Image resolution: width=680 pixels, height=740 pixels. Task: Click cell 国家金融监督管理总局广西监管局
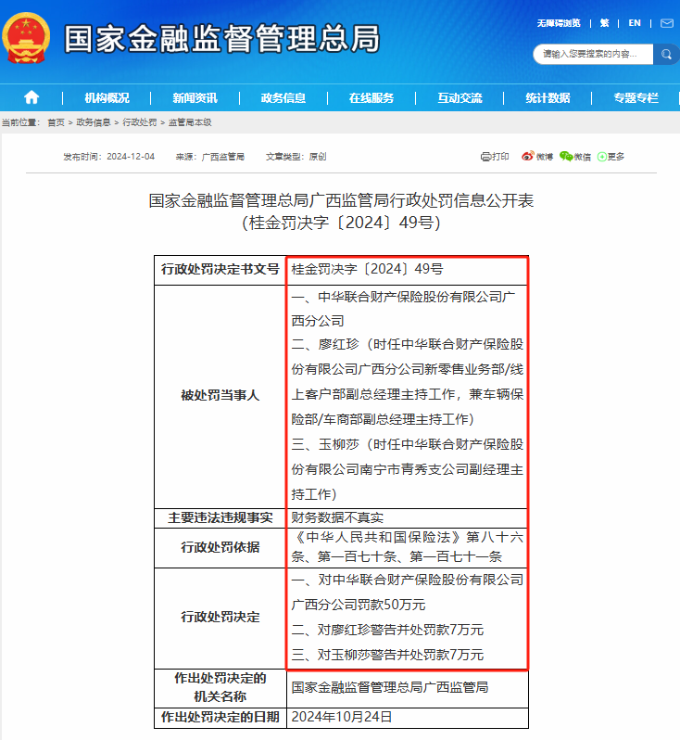point(390,688)
